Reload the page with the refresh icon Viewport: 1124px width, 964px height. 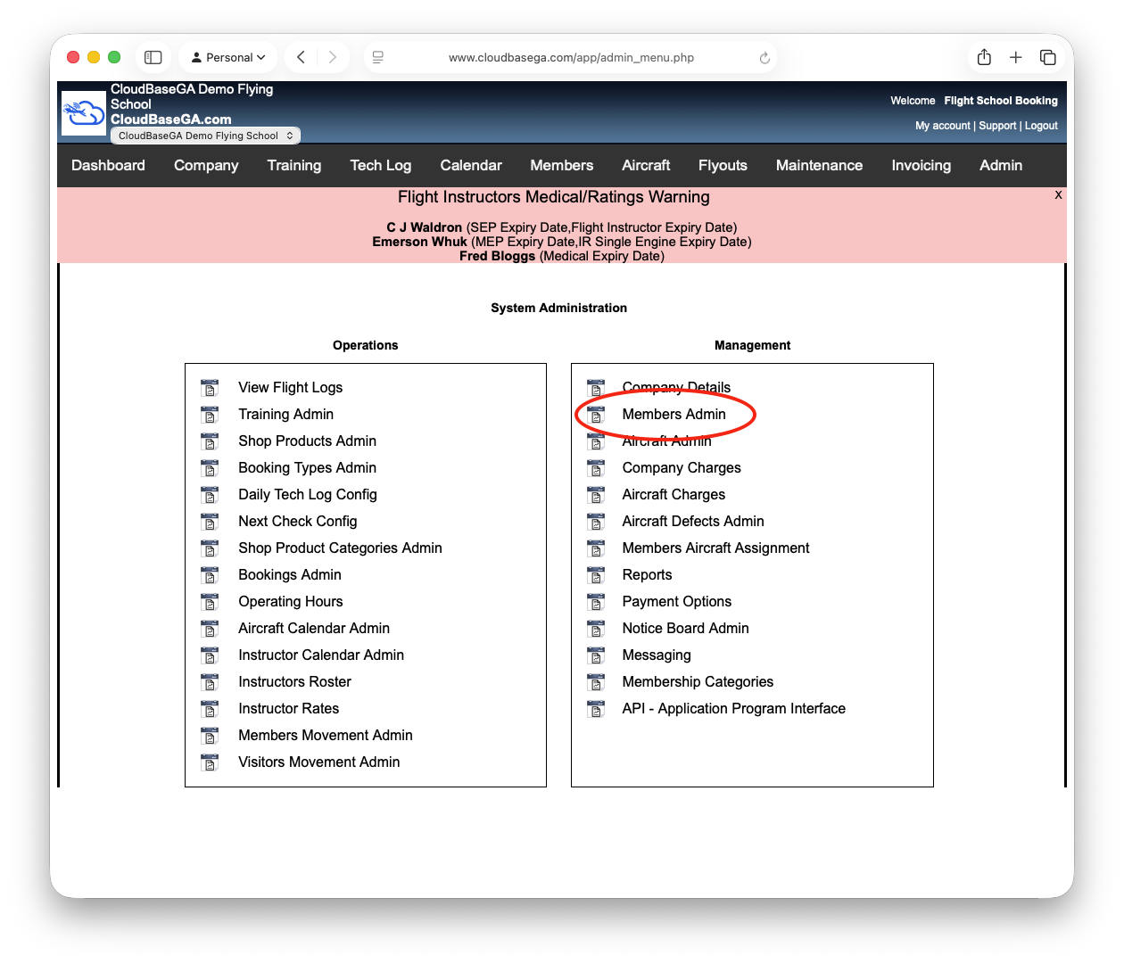coord(764,58)
